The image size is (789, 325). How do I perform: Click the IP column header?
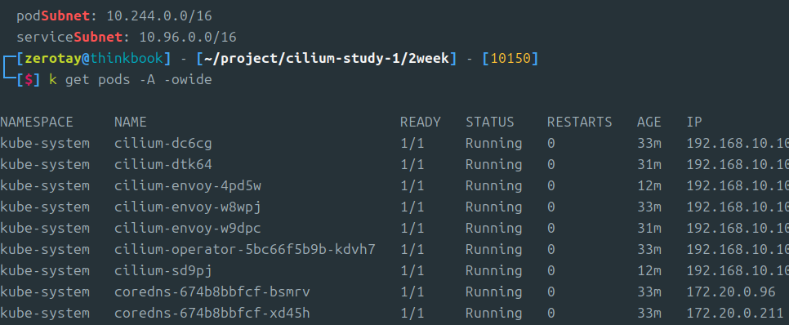pos(694,122)
